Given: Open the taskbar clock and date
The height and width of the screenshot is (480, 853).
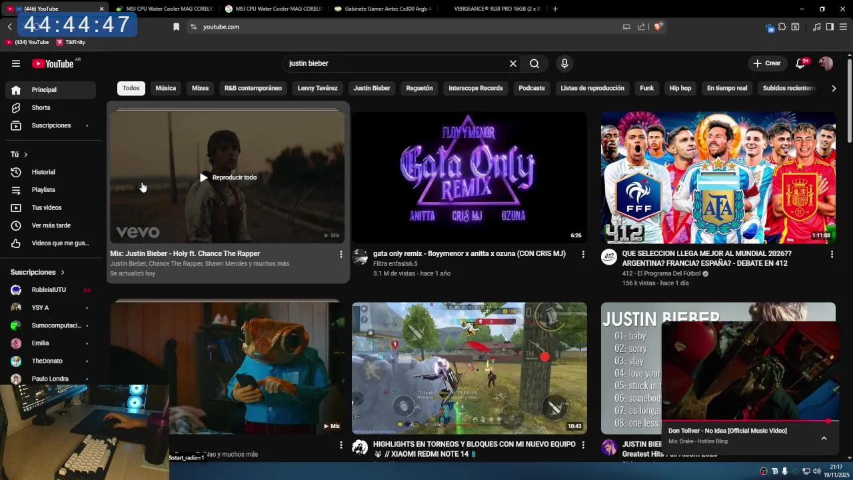Looking at the screenshot, I should [836, 471].
